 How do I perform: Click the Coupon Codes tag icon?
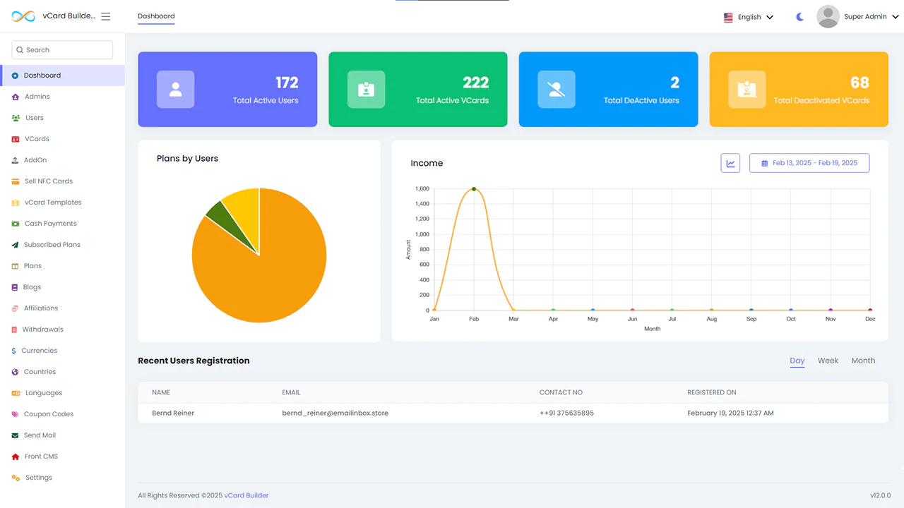pyautogui.click(x=16, y=414)
